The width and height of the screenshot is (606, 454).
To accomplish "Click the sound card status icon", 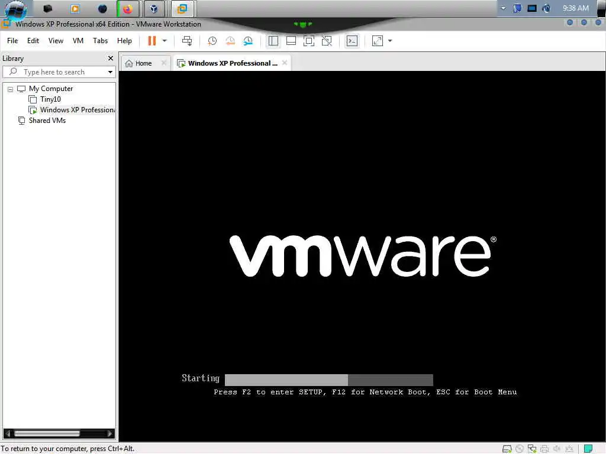I will [x=557, y=449].
